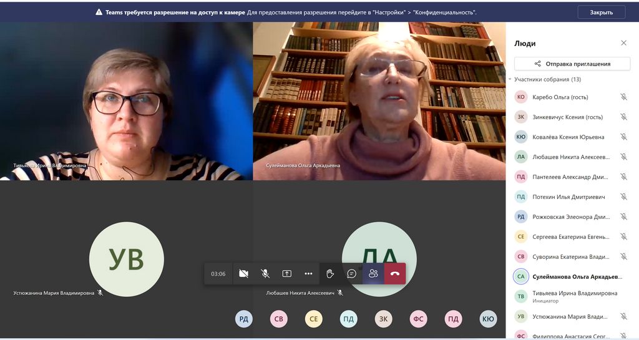The image size is (639, 340).
Task: Click mic icon beside Ковалёва Ксения Юрьевна
Action: 623,137
